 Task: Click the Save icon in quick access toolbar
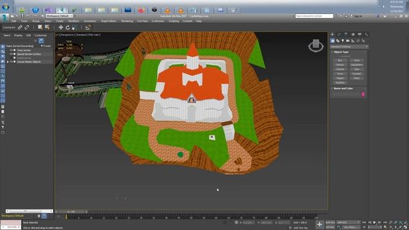(23, 16)
